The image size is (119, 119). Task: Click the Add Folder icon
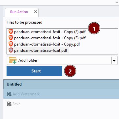click(x=13, y=60)
